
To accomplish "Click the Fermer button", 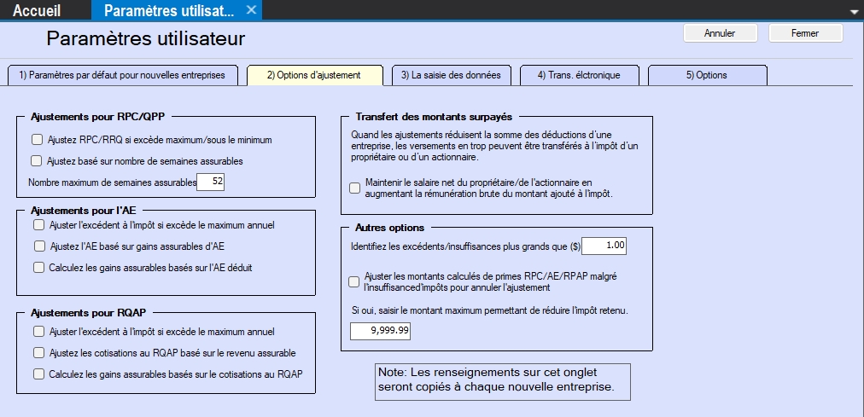I will (805, 33).
